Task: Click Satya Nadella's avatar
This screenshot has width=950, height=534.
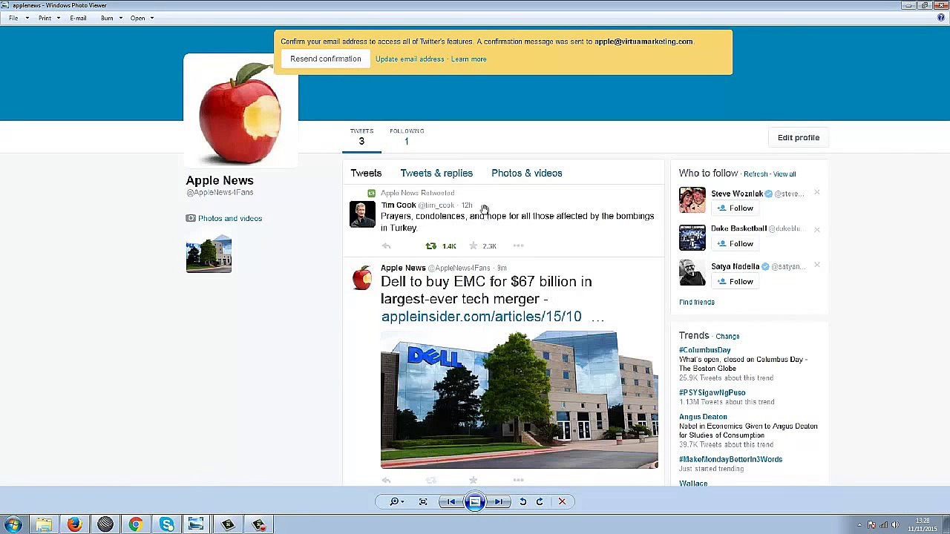Action: click(x=692, y=272)
